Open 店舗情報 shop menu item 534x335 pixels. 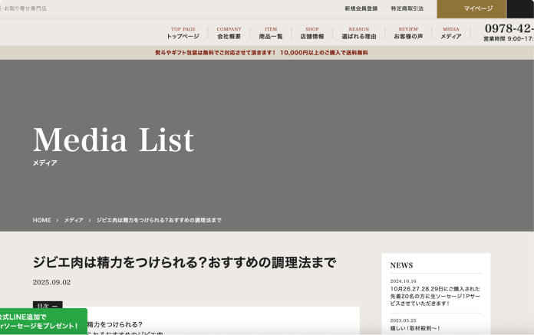coord(311,33)
